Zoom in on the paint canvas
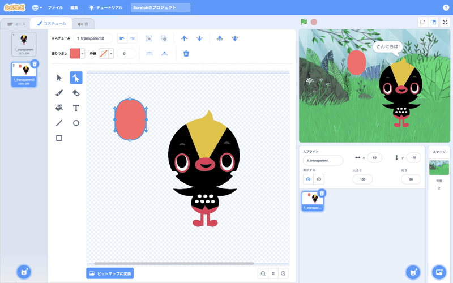Image resolution: width=453 pixels, height=283 pixels. pos(283,273)
